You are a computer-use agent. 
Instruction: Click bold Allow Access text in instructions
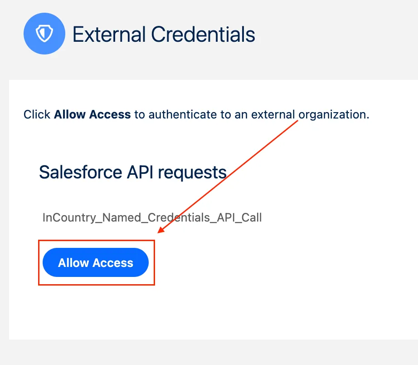click(x=92, y=114)
